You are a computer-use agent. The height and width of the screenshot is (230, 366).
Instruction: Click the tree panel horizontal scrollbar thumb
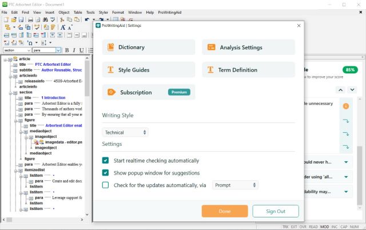[9, 220]
